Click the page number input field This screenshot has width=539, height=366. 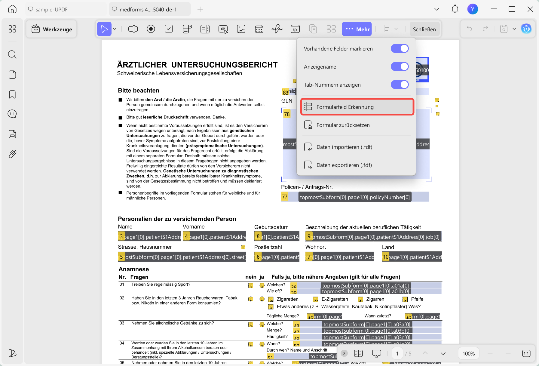click(x=397, y=354)
